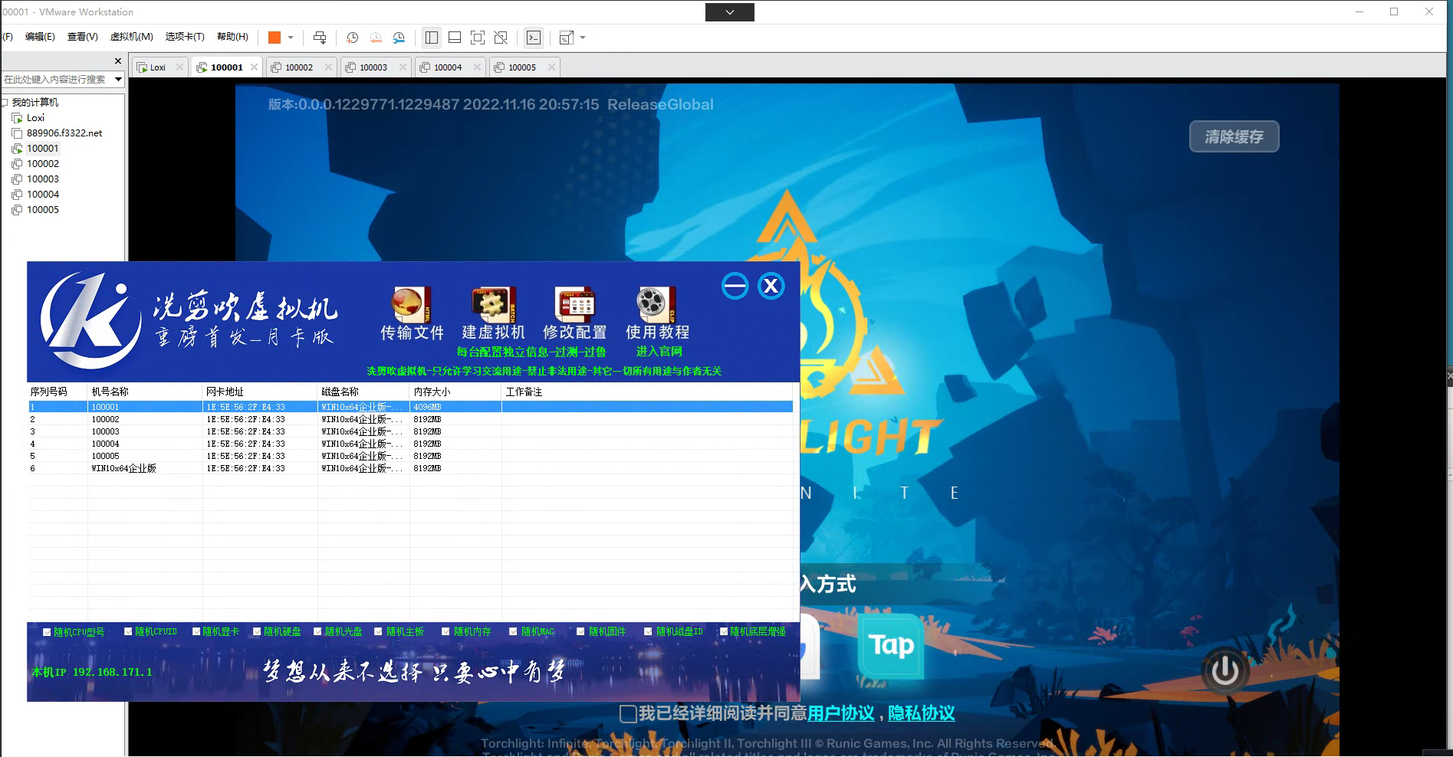Click the stretch guest display icon

[x=567, y=38]
